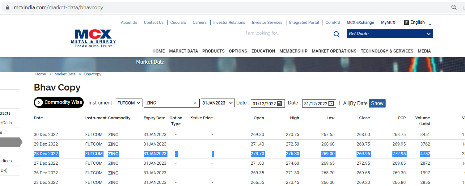Open calendar icon for 01/12/2022 date
Image resolution: width=465 pixels, height=186 pixels.
pyautogui.click(x=279, y=104)
